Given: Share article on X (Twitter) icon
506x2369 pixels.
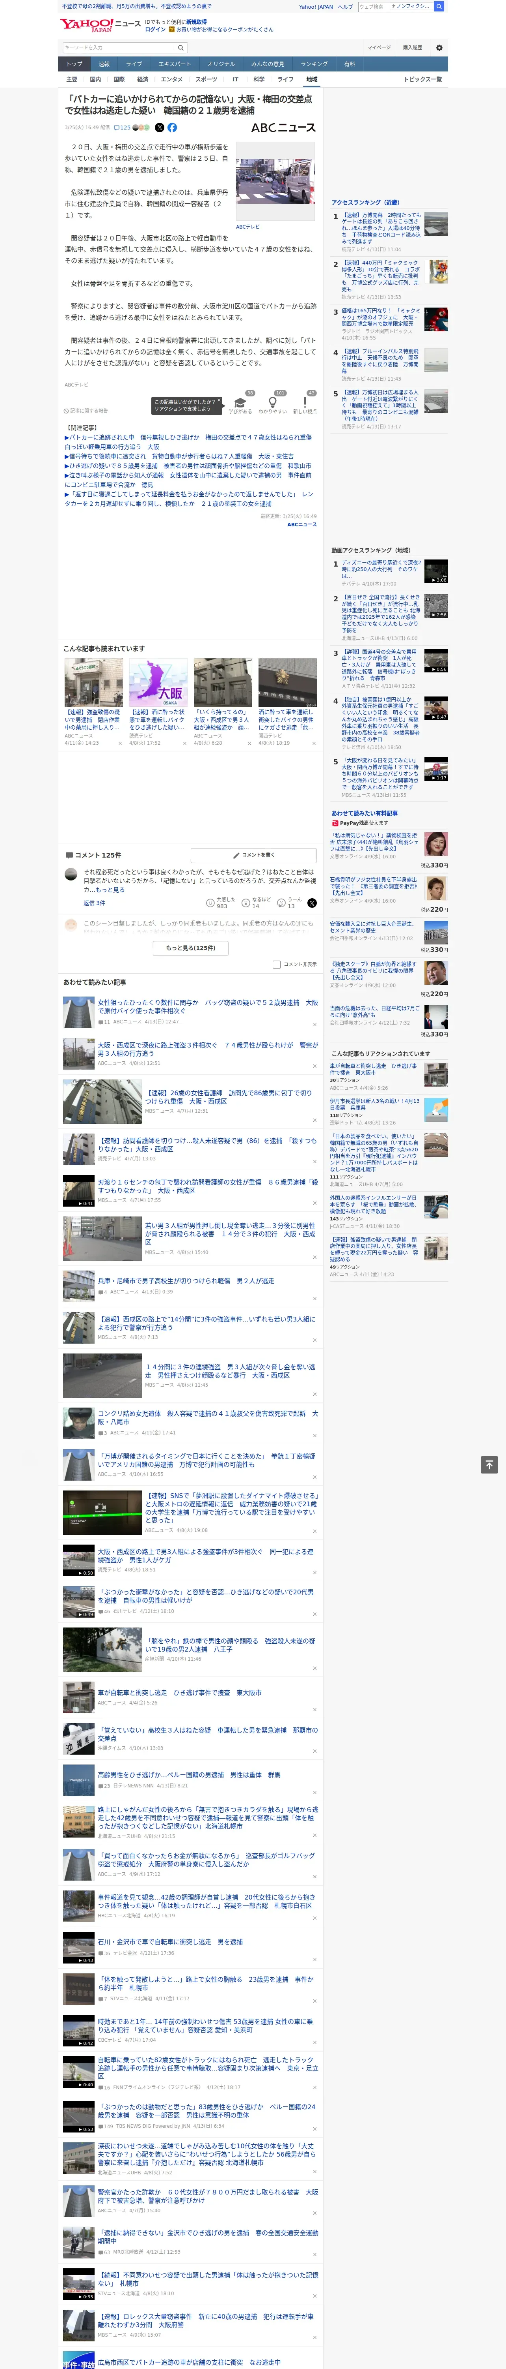Looking at the screenshot, I should pos(159,128).
